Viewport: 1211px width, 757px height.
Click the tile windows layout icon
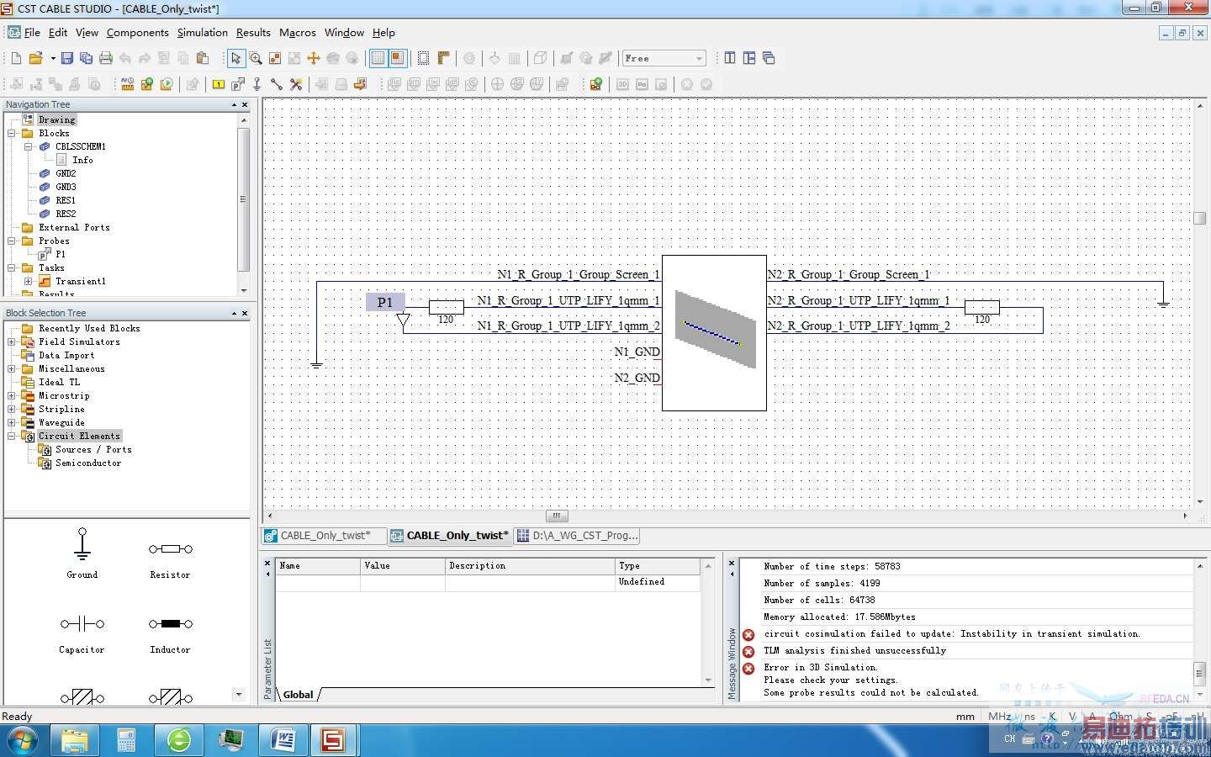point(749,58)
